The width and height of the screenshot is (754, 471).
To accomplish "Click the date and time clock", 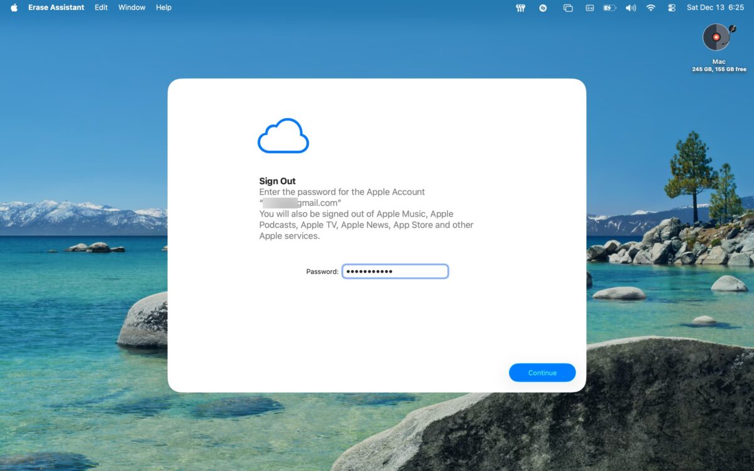I will [716, 8].
